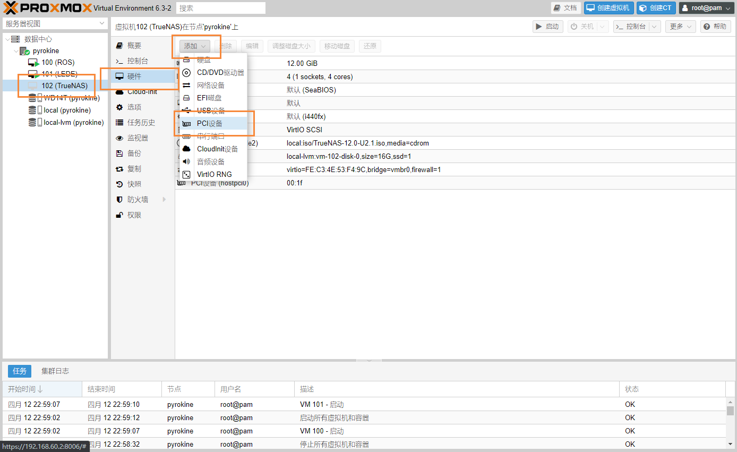Screen dimensions: 737x452
Task: Collapse the 数据中心 datacenter tree node
Action: [x=7, y=39]
